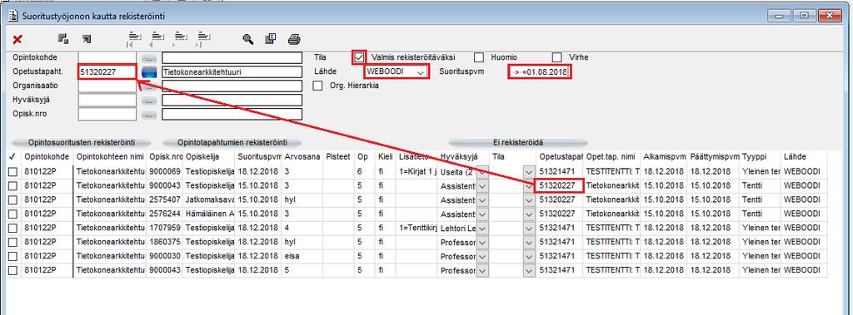Click the Hyväksyjä code input field
853x315 pixels.
tap(107, 101)
